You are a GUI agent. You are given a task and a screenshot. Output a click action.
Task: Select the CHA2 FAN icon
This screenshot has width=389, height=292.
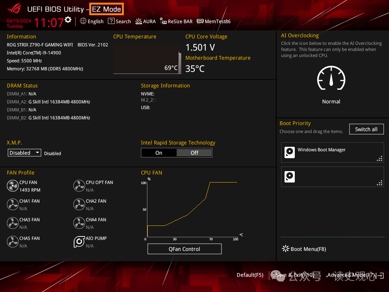click(79, 204)
